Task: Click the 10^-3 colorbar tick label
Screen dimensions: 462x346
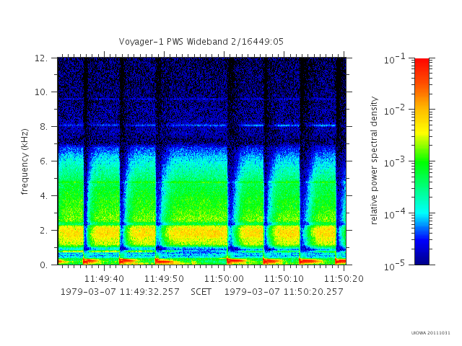Action: coord(396,162)
